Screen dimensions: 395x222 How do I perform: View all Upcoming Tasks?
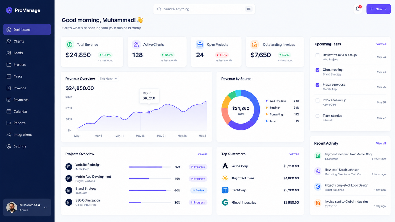[x=381, y=44]
